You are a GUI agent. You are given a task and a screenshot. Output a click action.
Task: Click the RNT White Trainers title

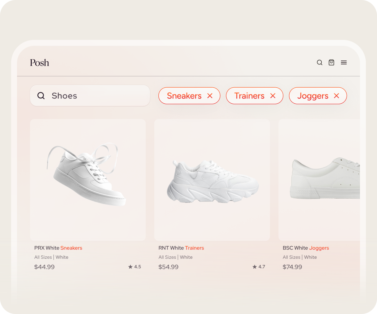point(181,248)
